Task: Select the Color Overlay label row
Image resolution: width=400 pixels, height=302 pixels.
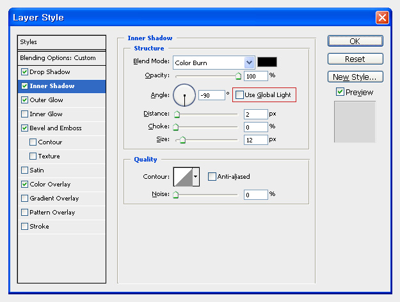Action: pyautogui.click(x=61, y=185)
